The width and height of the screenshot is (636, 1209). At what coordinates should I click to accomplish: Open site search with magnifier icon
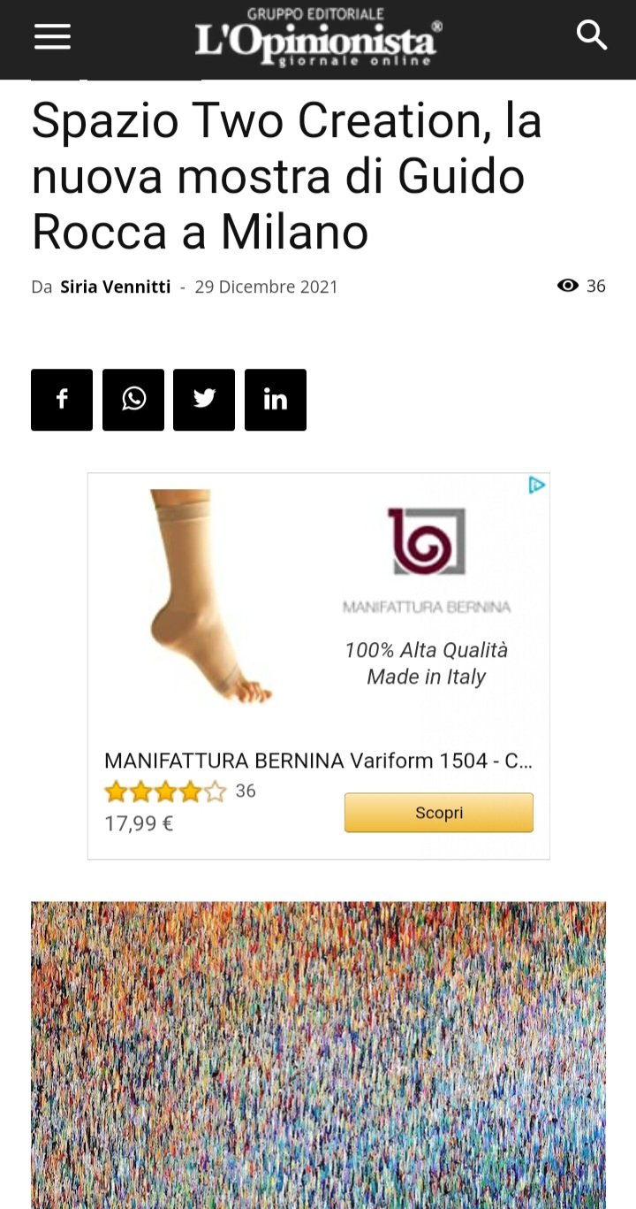591,35
